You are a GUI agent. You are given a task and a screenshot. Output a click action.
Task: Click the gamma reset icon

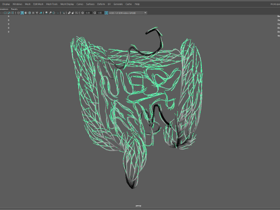point(94,13)
